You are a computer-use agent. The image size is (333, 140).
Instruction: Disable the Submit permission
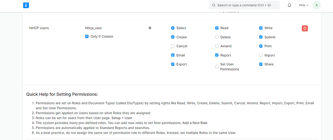(261, 37)
